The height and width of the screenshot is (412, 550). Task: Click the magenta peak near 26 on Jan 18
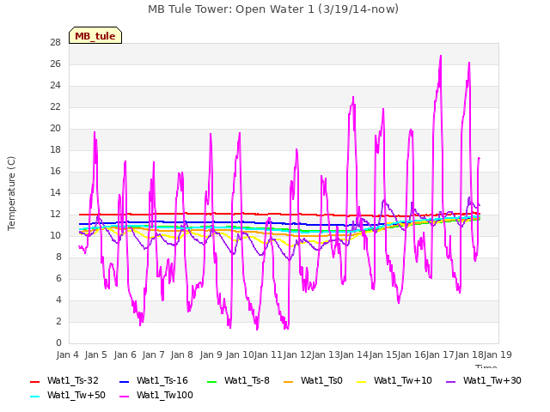469,64
